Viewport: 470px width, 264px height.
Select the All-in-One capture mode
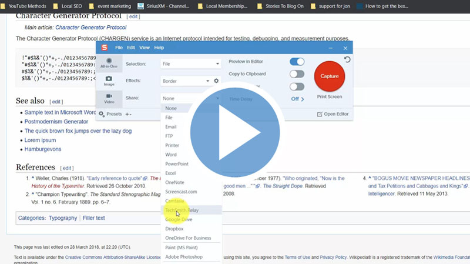coord(108,64)
